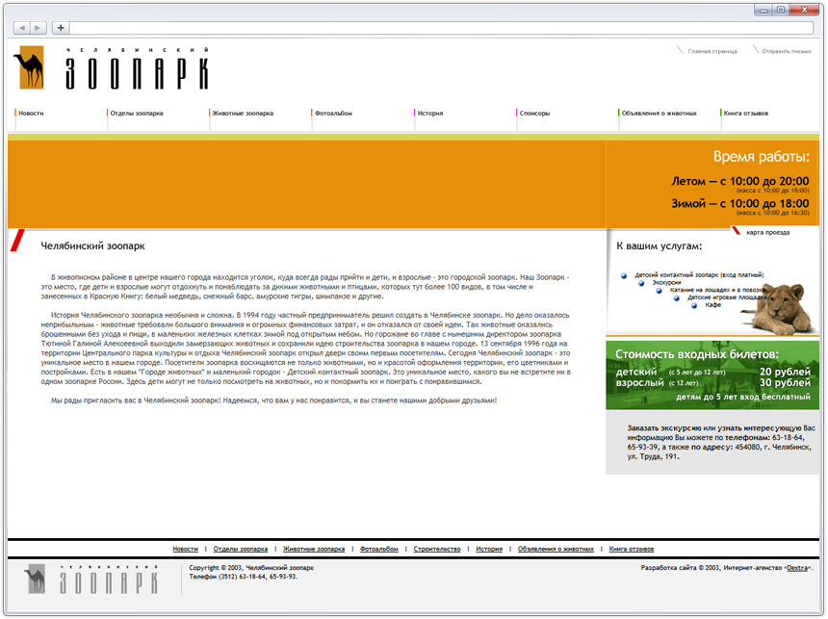Viewport: 828px width, 619px height.
Task: Click the Кафе service item
Action: click(x=712, y=305)
